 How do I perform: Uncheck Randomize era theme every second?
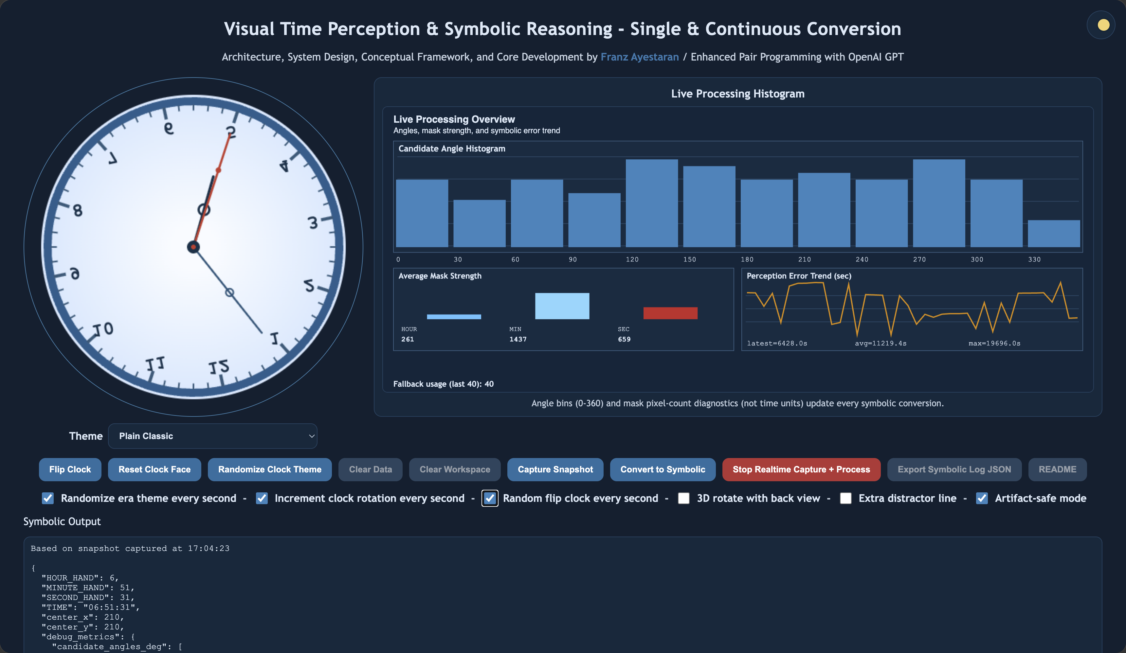[48, 499]
